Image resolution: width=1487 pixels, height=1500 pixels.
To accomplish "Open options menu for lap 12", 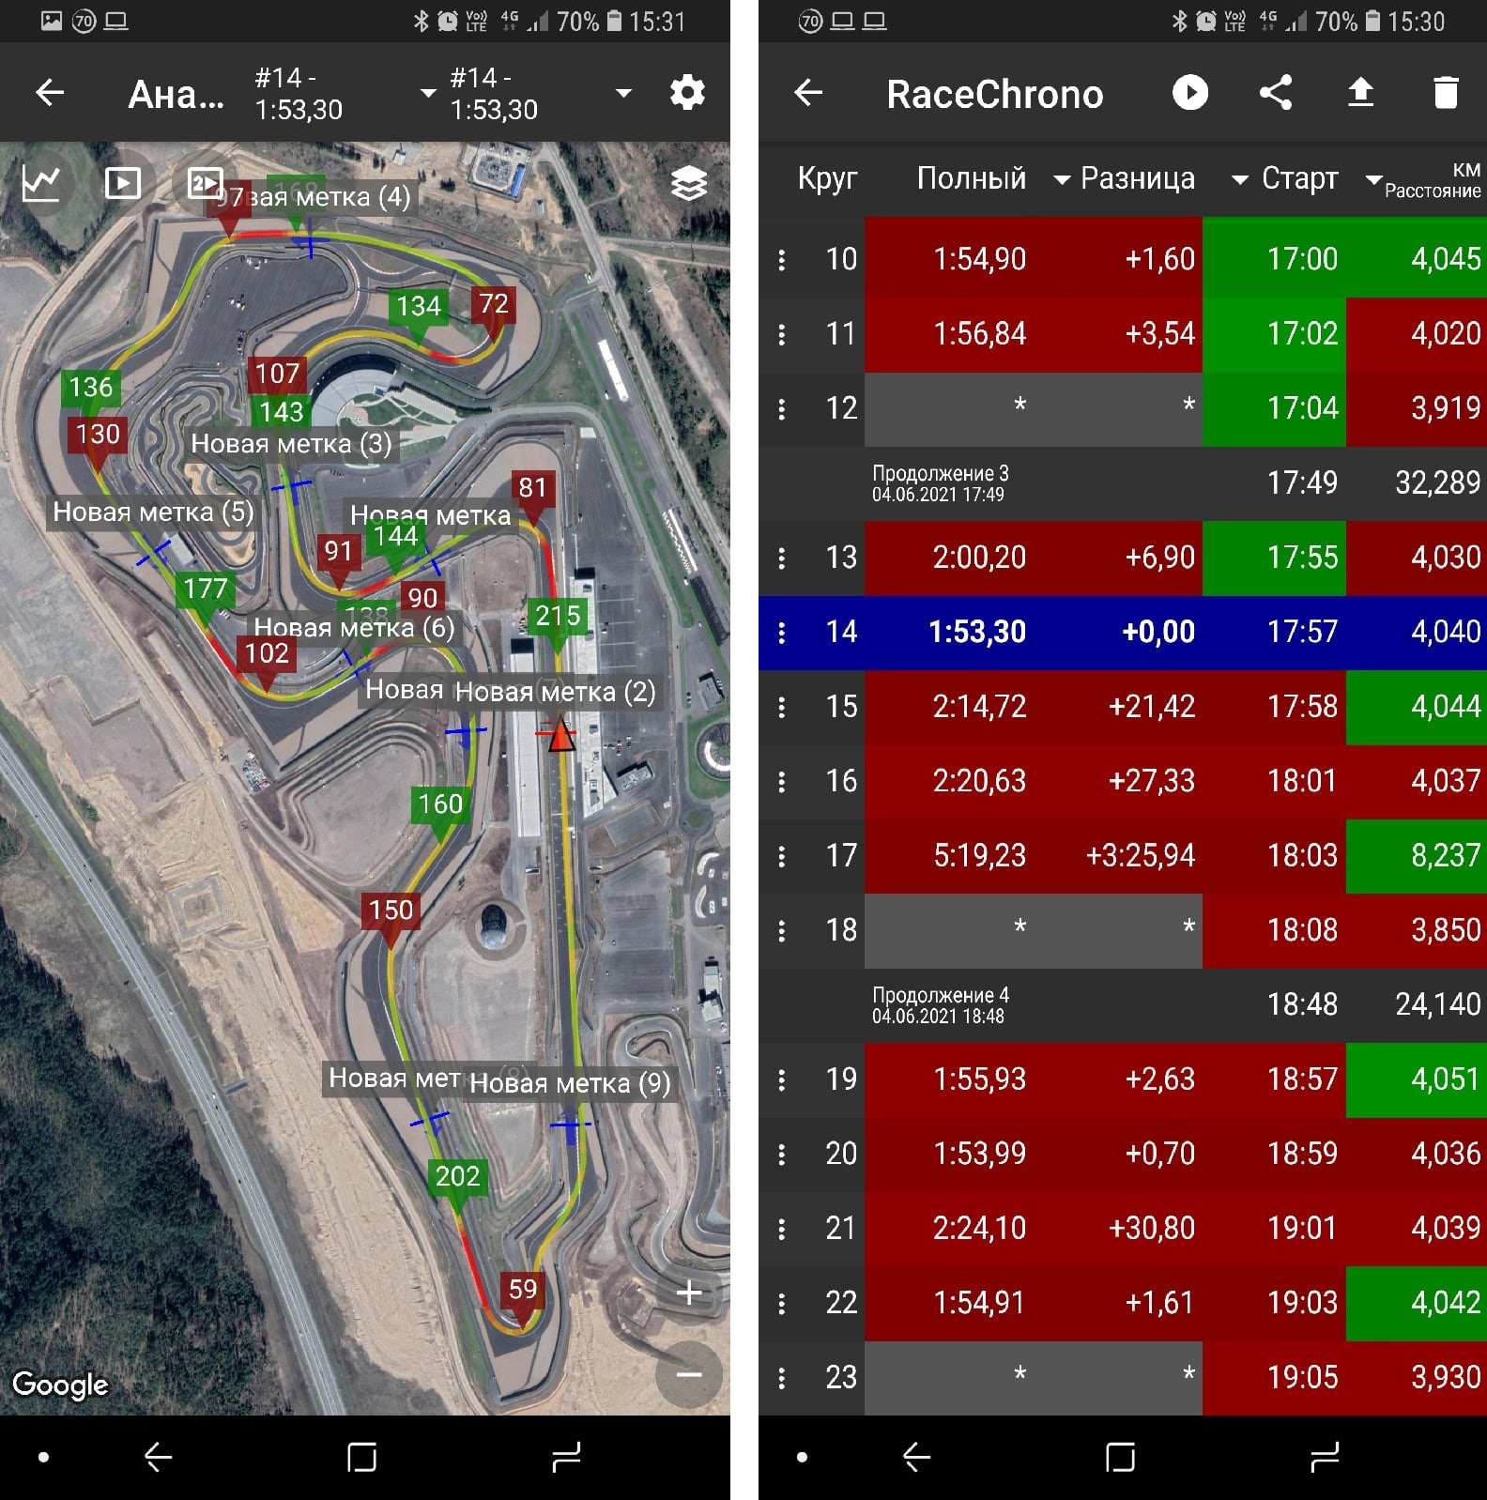I will [782, 408].
